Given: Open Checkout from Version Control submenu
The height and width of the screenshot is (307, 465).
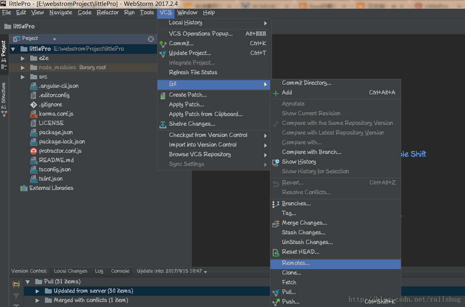Looking at the screenshot, I should click(x=214, y=135).
